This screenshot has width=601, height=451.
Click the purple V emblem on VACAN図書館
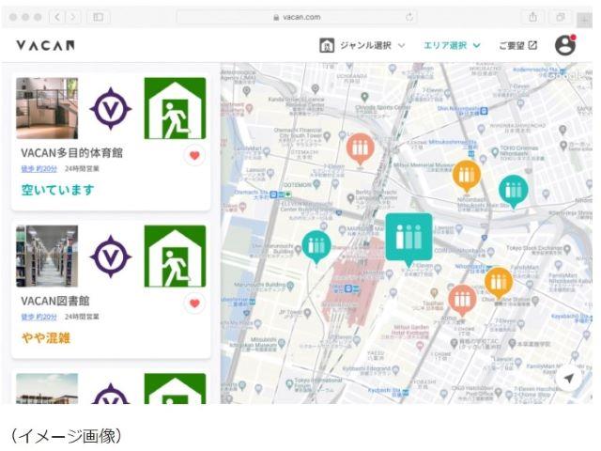click(x=111, y=256)
